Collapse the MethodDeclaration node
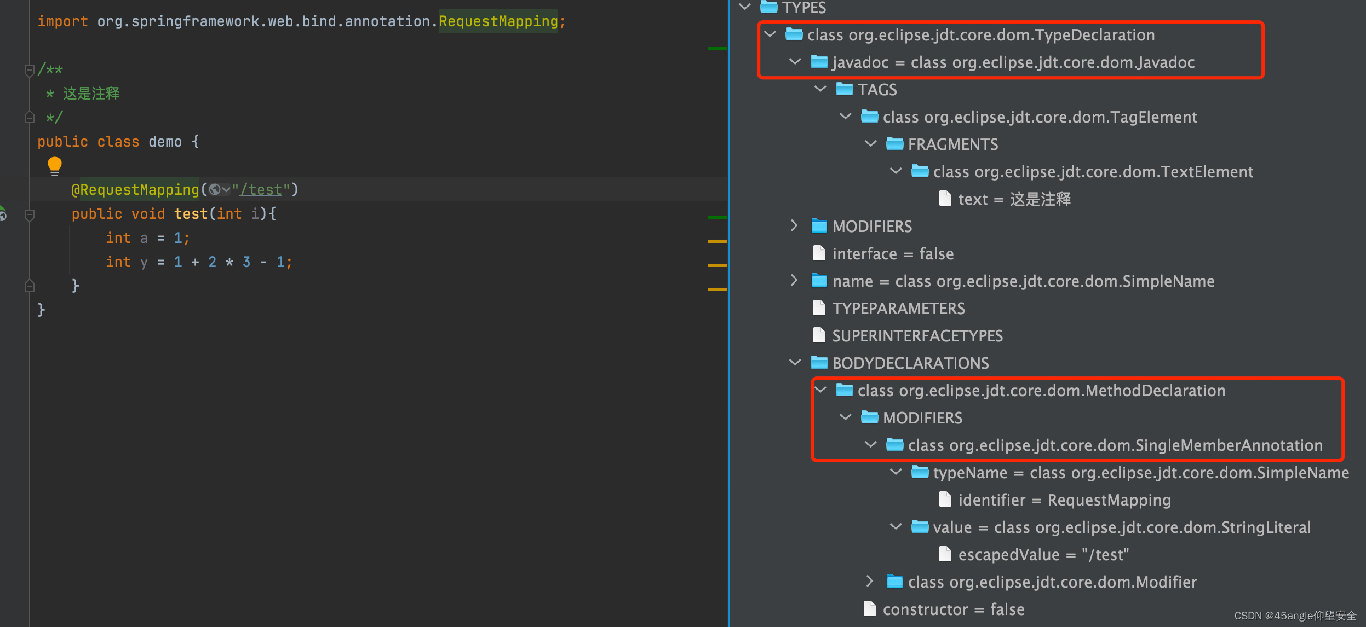1366x627 pixels. click(820, 390)
